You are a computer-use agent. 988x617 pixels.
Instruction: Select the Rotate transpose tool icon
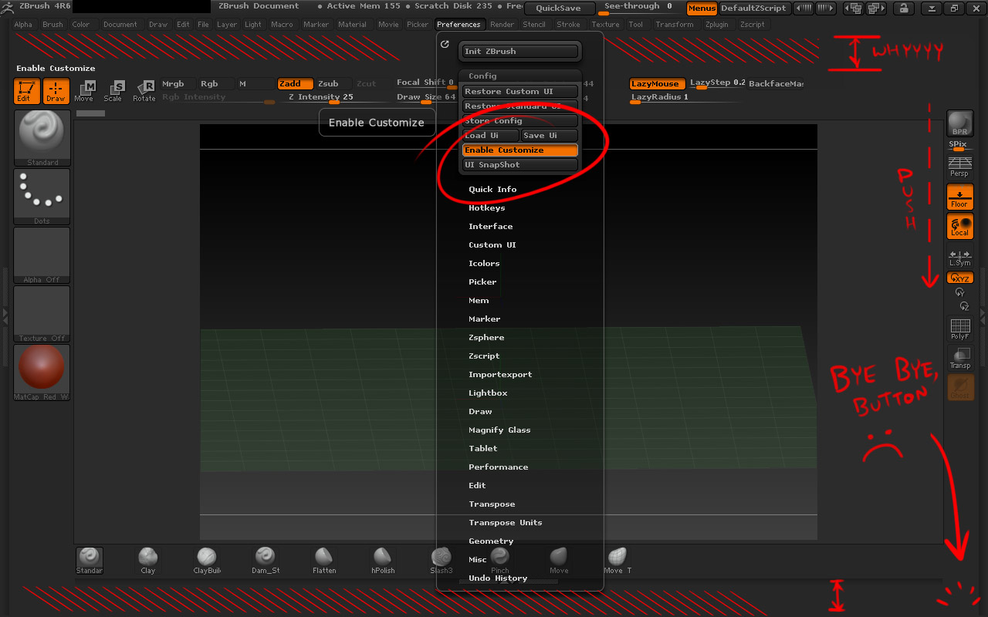click(144, 91)
